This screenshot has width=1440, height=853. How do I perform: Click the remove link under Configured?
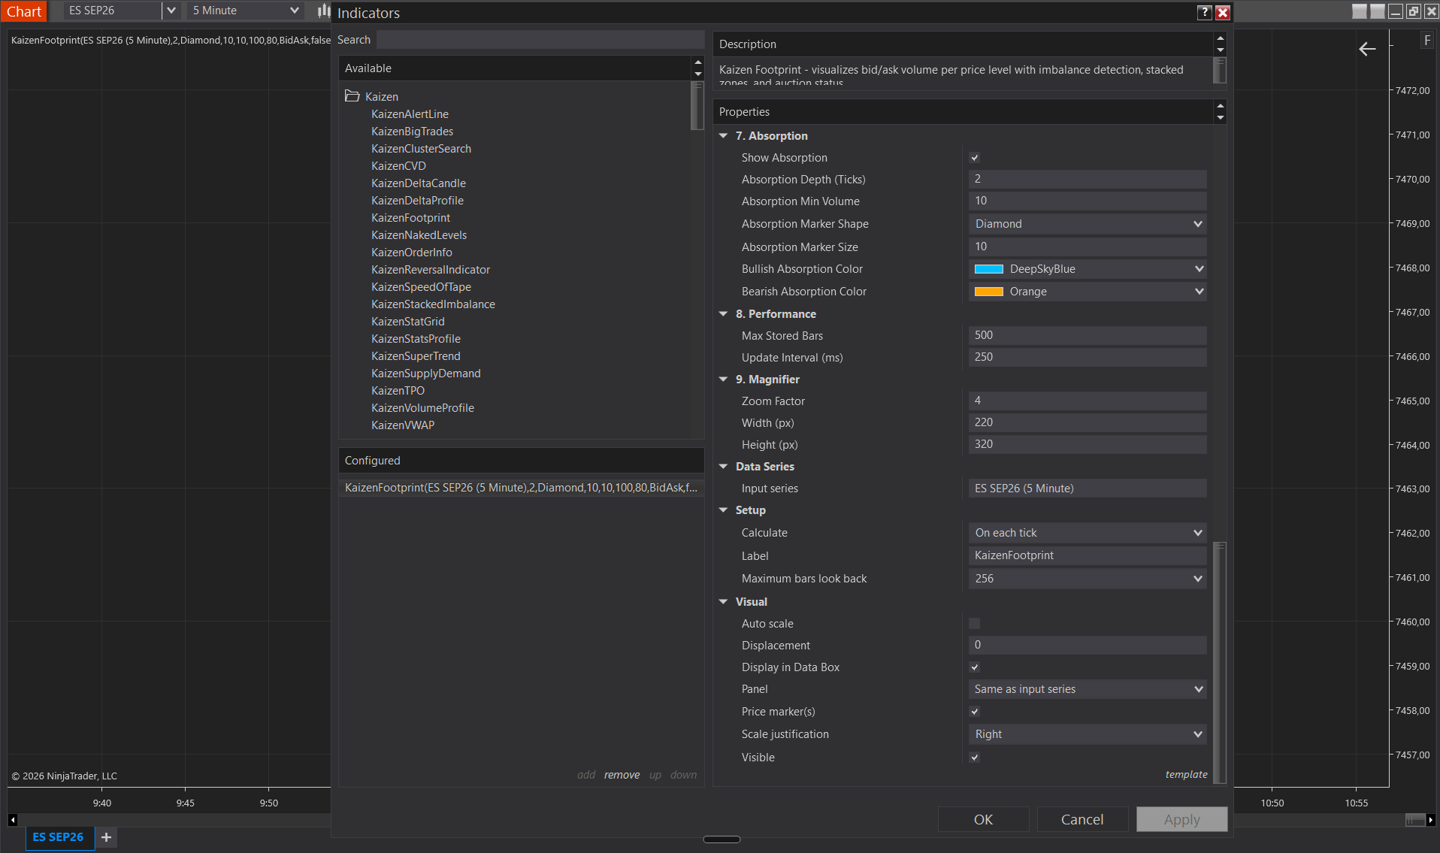click(622, 775)
